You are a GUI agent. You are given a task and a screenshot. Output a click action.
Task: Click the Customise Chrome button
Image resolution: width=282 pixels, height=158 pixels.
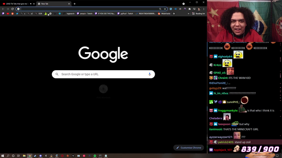click(189, 147)
